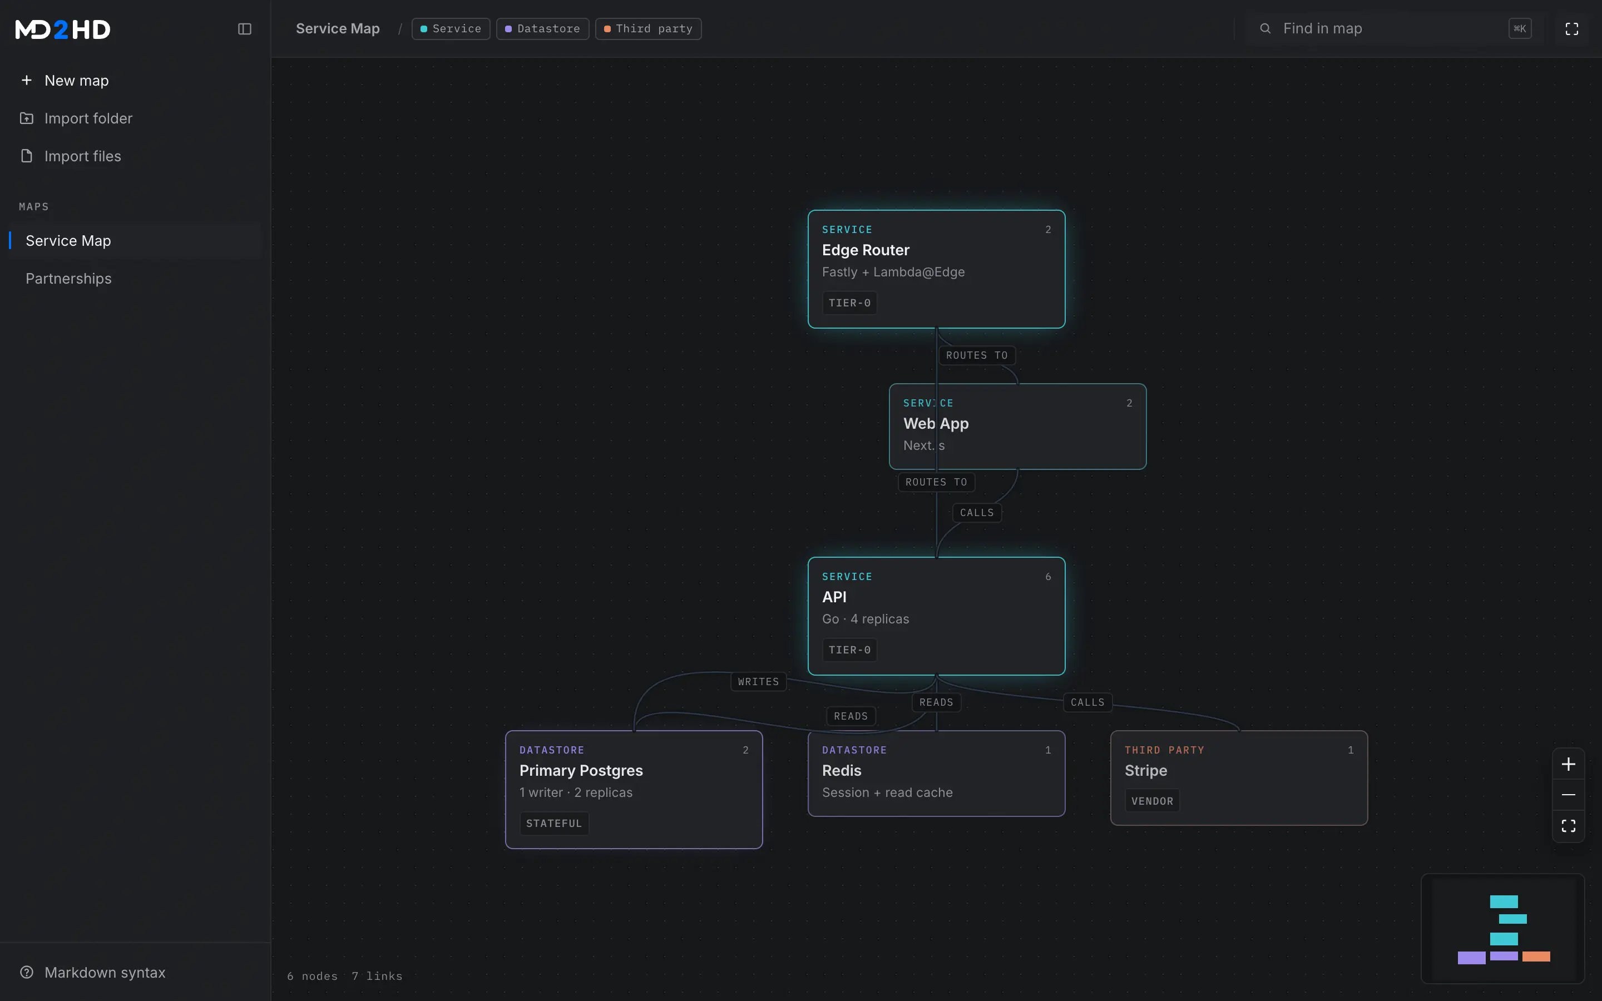Click the STATEFUL tag
Viewport: 1602px width, 1001px height.
[x=553, y=823]
